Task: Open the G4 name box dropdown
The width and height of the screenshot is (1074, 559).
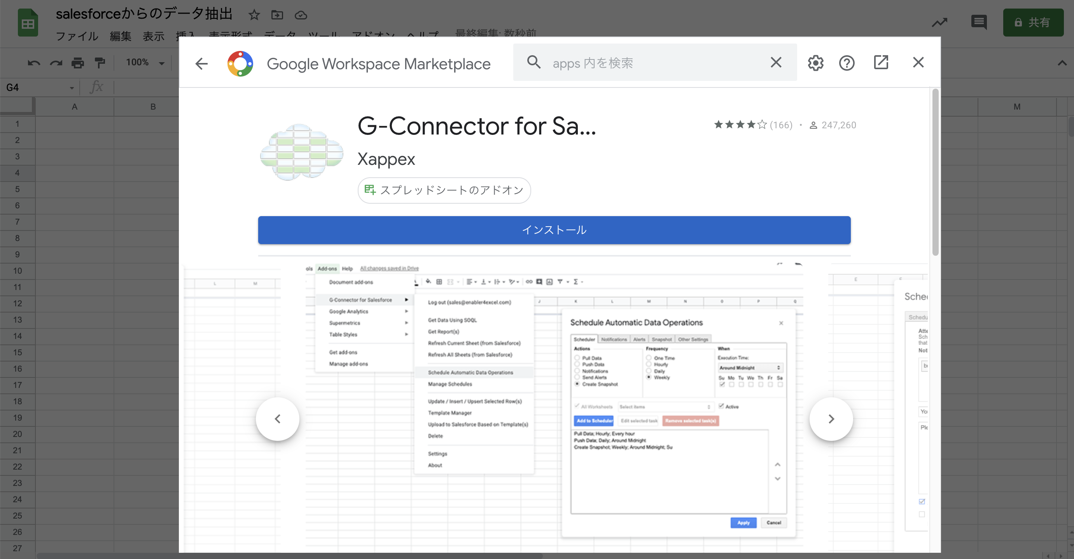Action: 72,87
